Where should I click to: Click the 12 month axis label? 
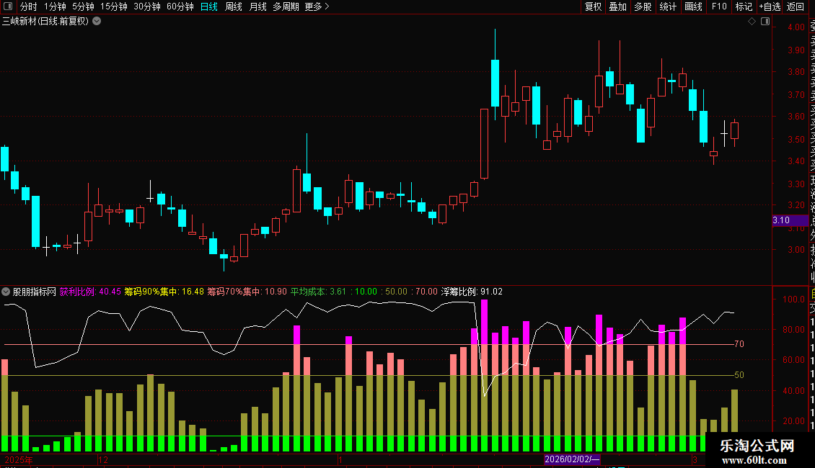pyautogui.click(x=103, y=459)
